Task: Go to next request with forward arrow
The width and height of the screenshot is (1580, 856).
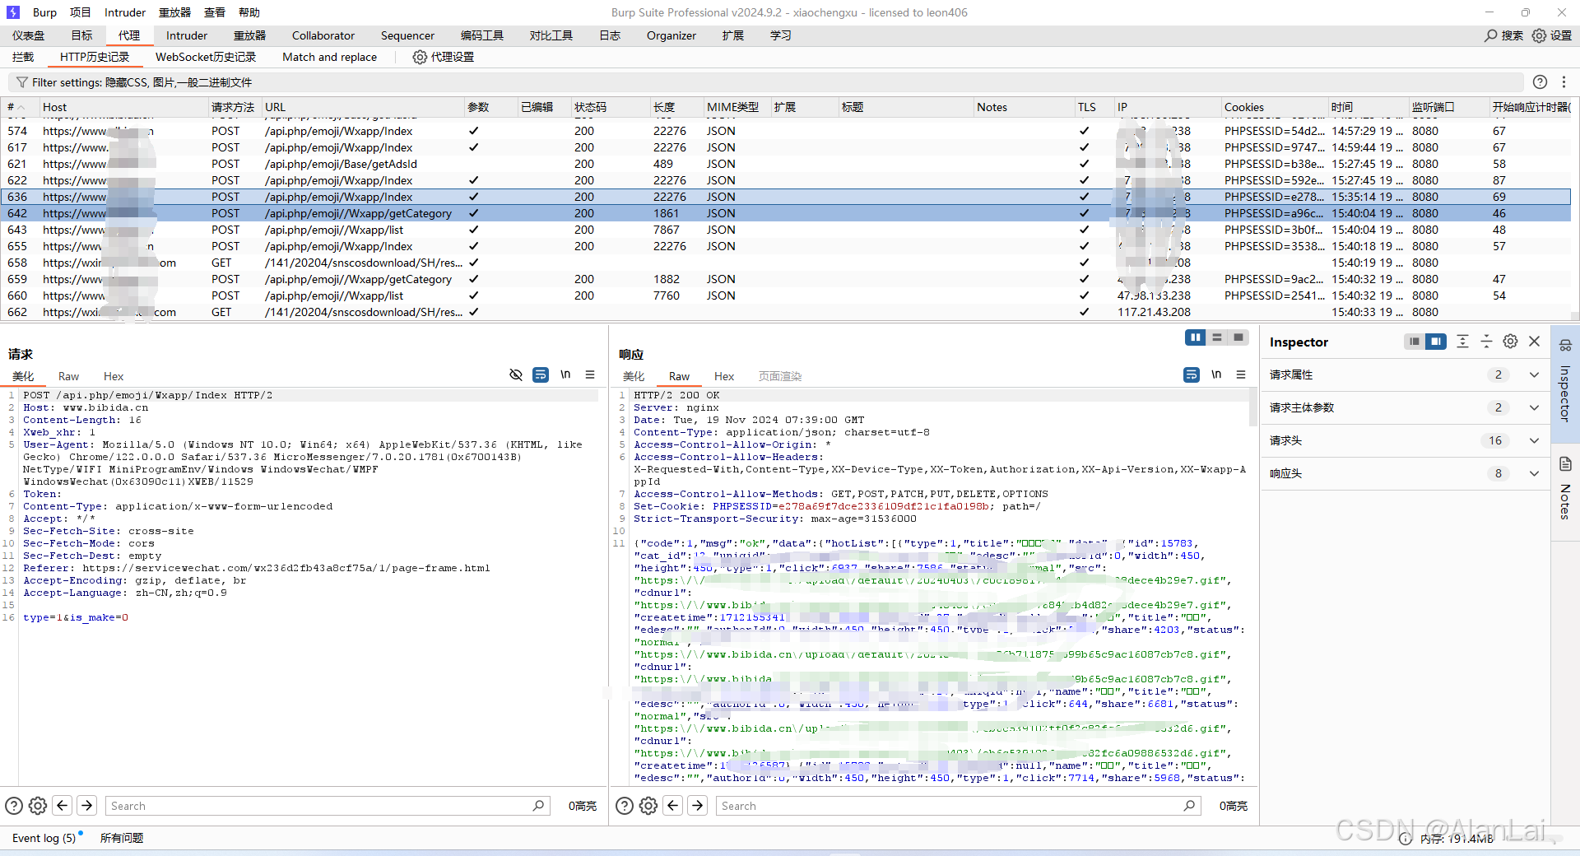Action: coord(87,806)
